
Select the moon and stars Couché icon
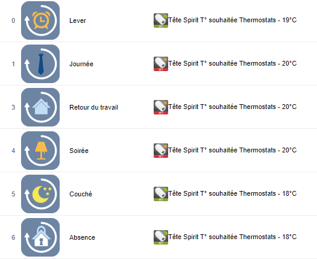(x=40, y=194)
